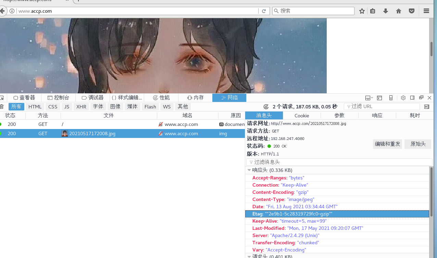Viewport: 437px width, 258px height.
Task: Open the Firefox hamburger menu
Action: (x=426, y=11)
